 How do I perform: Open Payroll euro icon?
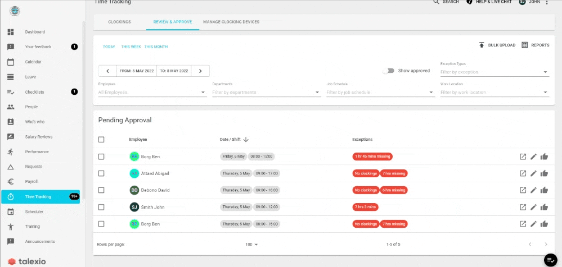click(x=10, y=181)
